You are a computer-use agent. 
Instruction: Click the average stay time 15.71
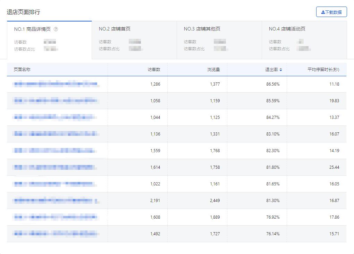click(x=334, y=234)
